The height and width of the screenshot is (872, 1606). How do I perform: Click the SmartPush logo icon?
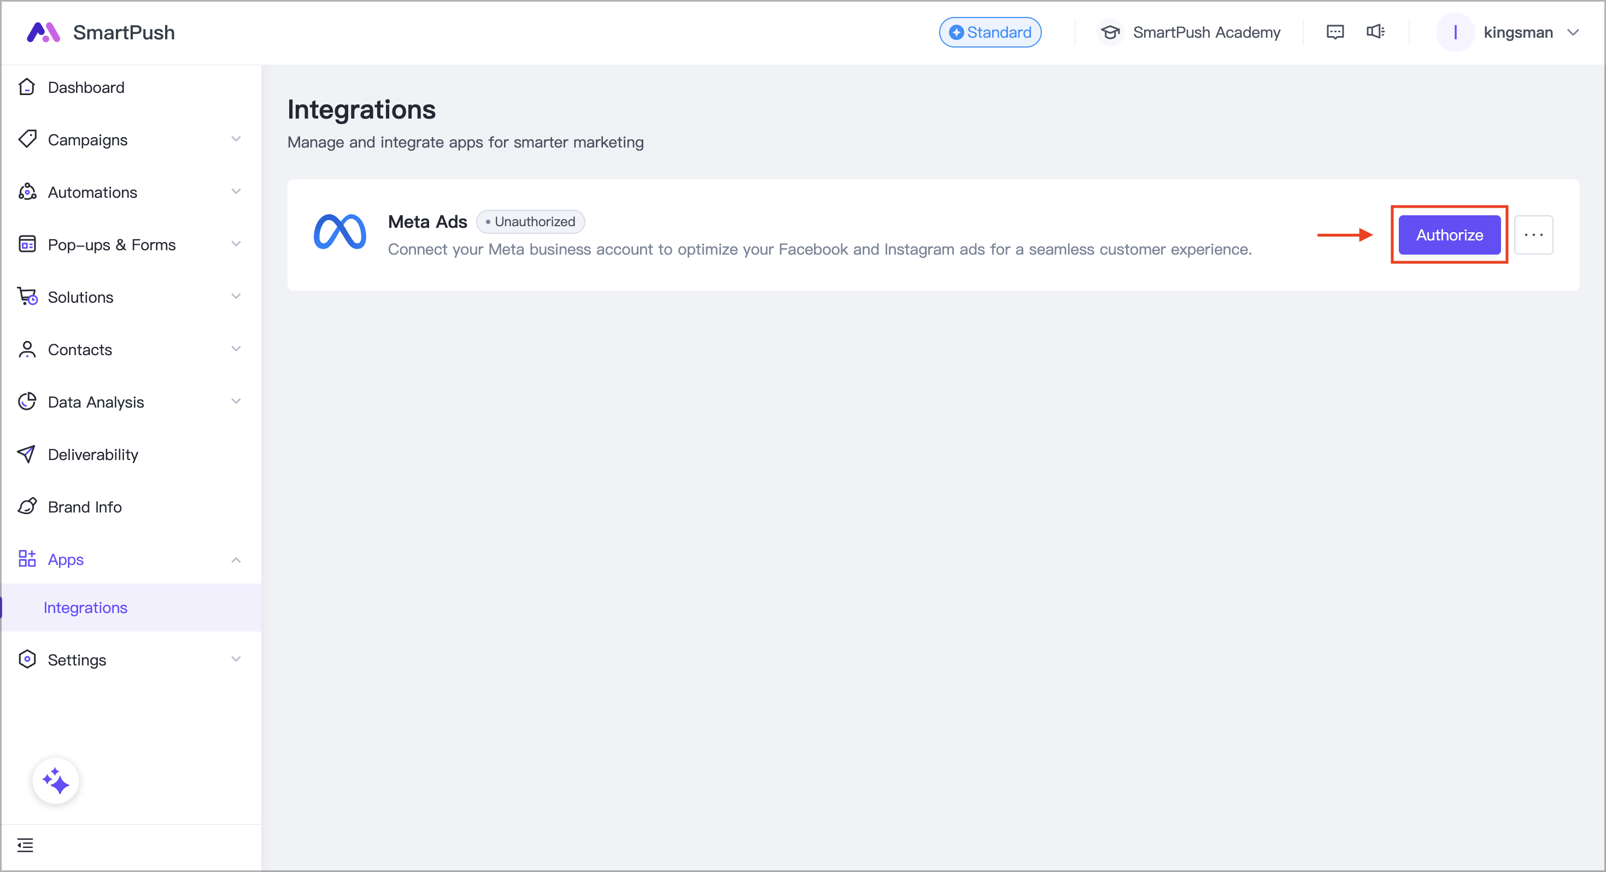(43, 32)
